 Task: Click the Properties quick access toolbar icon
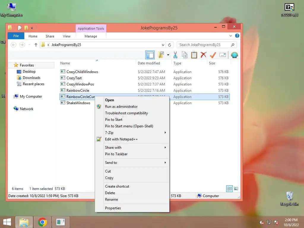click(x=20, y=28)
